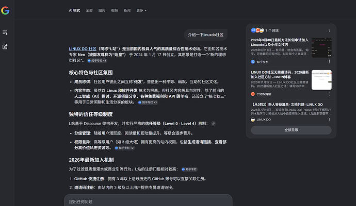The height and width of the screenshot is (206, 356).
Task: Open 知乎专栏 +3 citation chip after 内容生态 bullet
Action: 148,102
